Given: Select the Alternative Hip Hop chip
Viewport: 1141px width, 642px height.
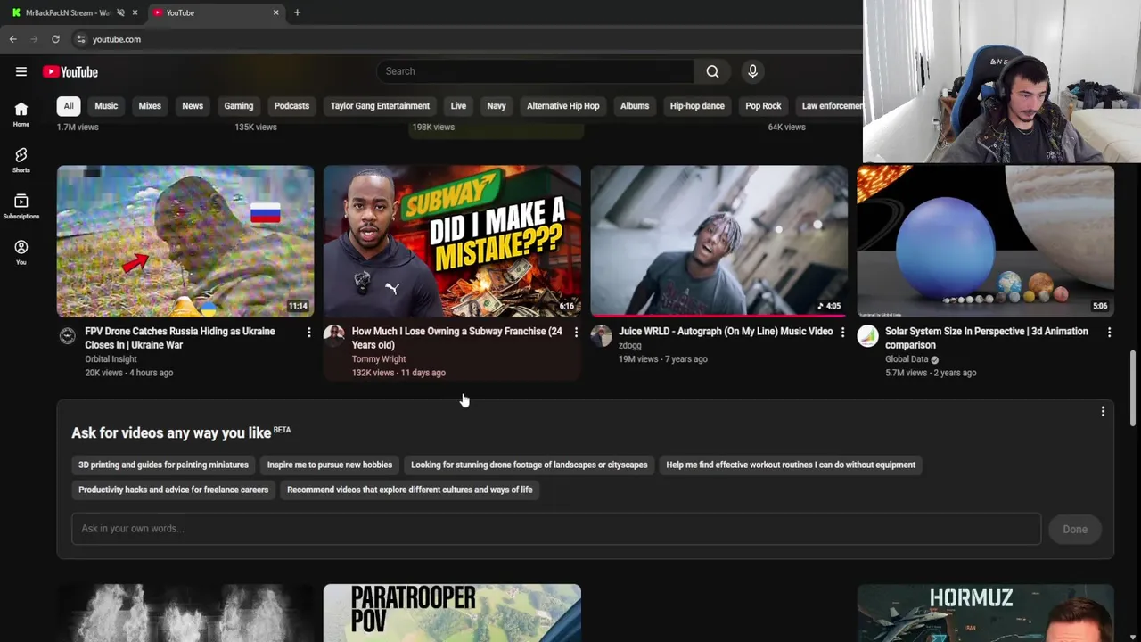Looking at the screenshot, I should click(x=563, y=106).
